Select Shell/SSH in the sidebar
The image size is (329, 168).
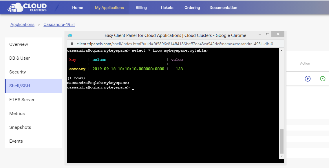pos(33,86)
